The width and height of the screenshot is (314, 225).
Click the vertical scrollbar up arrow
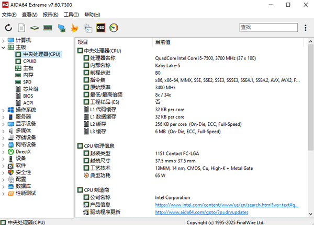tap(310, 41)
